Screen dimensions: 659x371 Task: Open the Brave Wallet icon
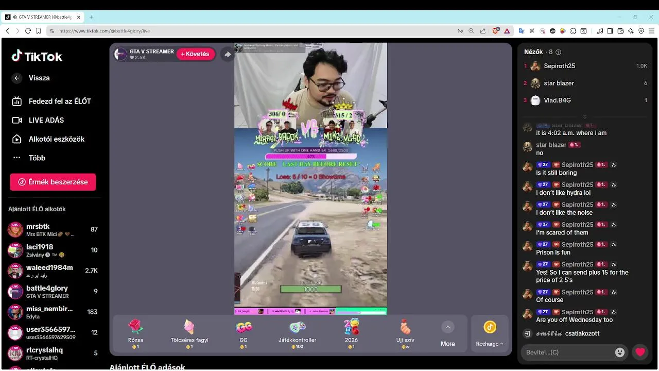pyautogui.click(x=620, y=31)
